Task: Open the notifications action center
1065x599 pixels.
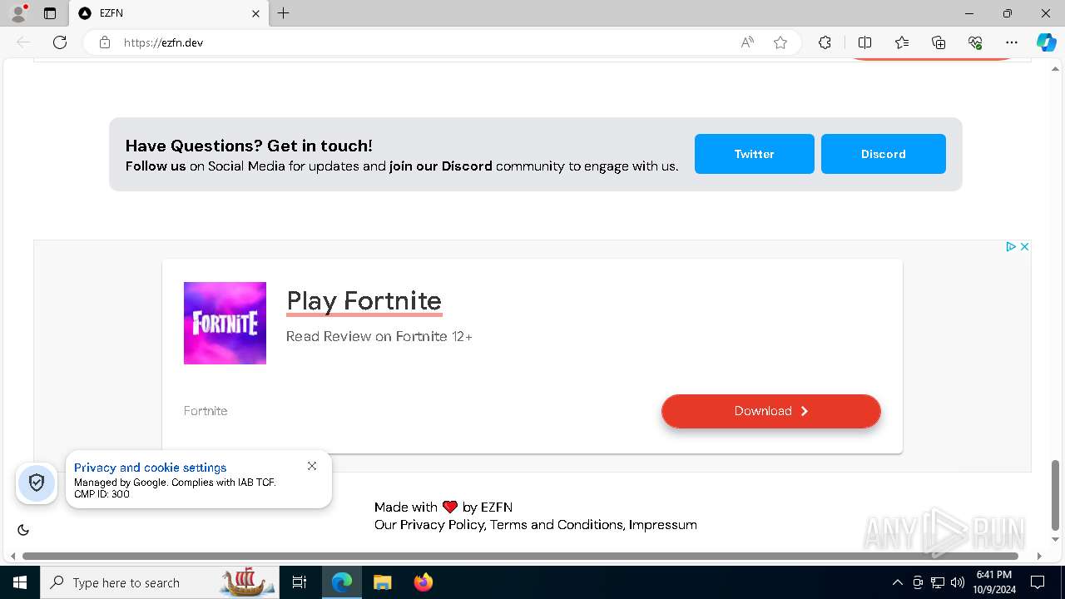Action: click(1038, 582)
